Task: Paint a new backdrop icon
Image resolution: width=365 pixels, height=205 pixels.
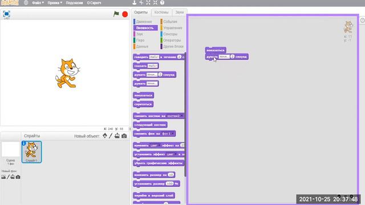Action: tap(8, 177)
